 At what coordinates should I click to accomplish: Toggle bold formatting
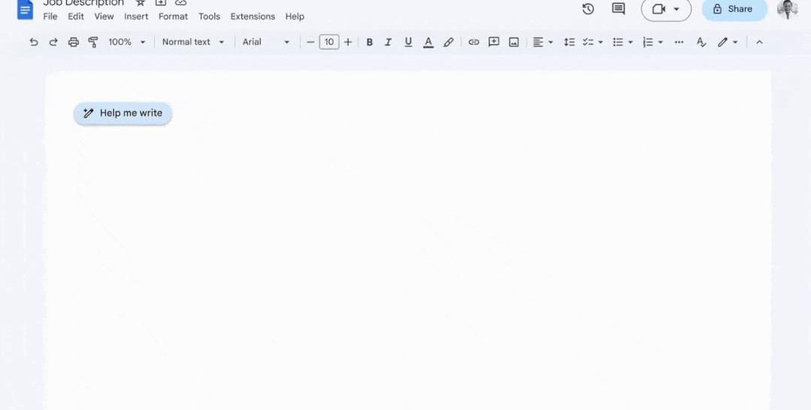369,42
